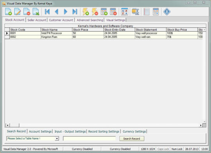Screen dimensions: 211x153
Task: Select the Search Record bottom tab
Action: click(16, 131)
